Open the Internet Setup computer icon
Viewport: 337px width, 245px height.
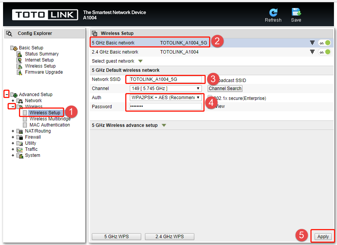20,60
